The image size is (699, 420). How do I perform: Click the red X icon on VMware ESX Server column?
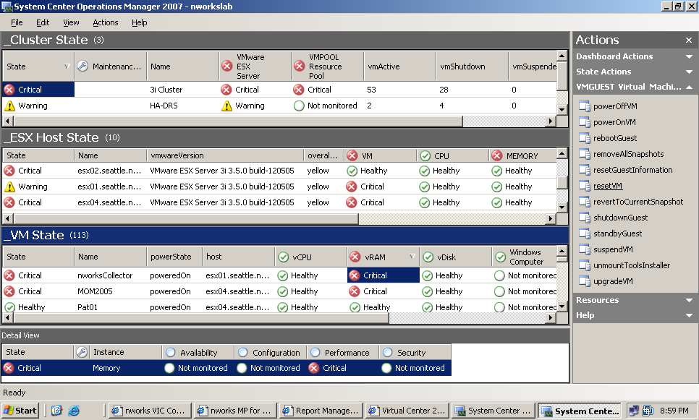pyautogui.click(x=227, y=67)
